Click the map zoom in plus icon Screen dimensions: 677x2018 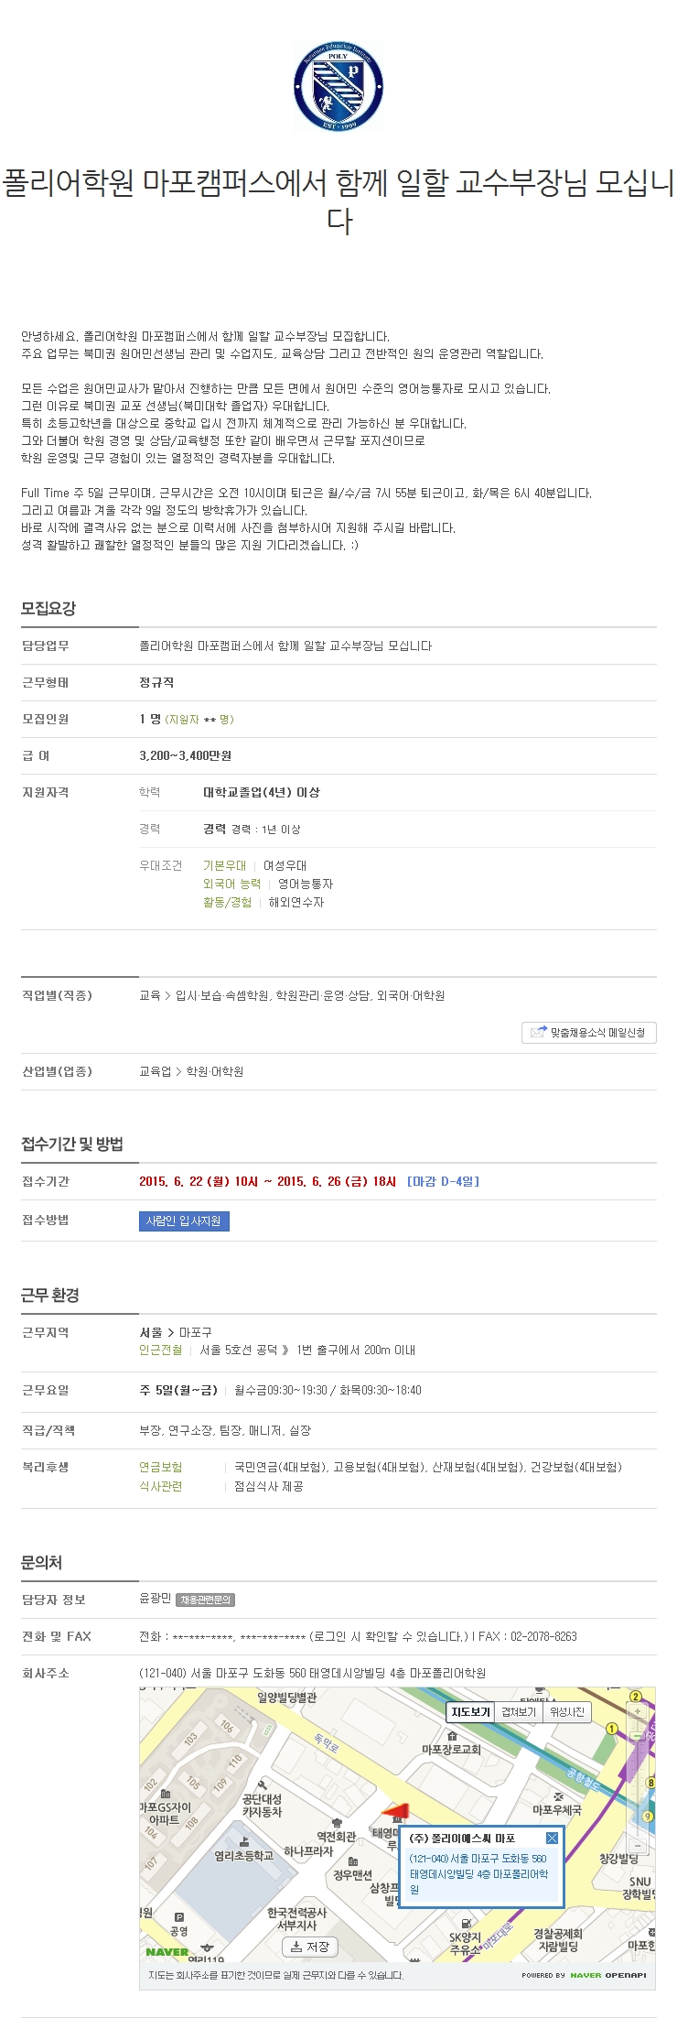638,1711
